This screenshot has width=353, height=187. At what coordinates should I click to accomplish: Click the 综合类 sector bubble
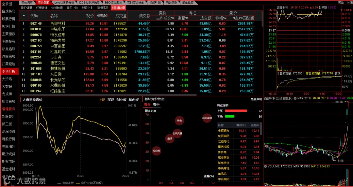(x=157, y=151)
